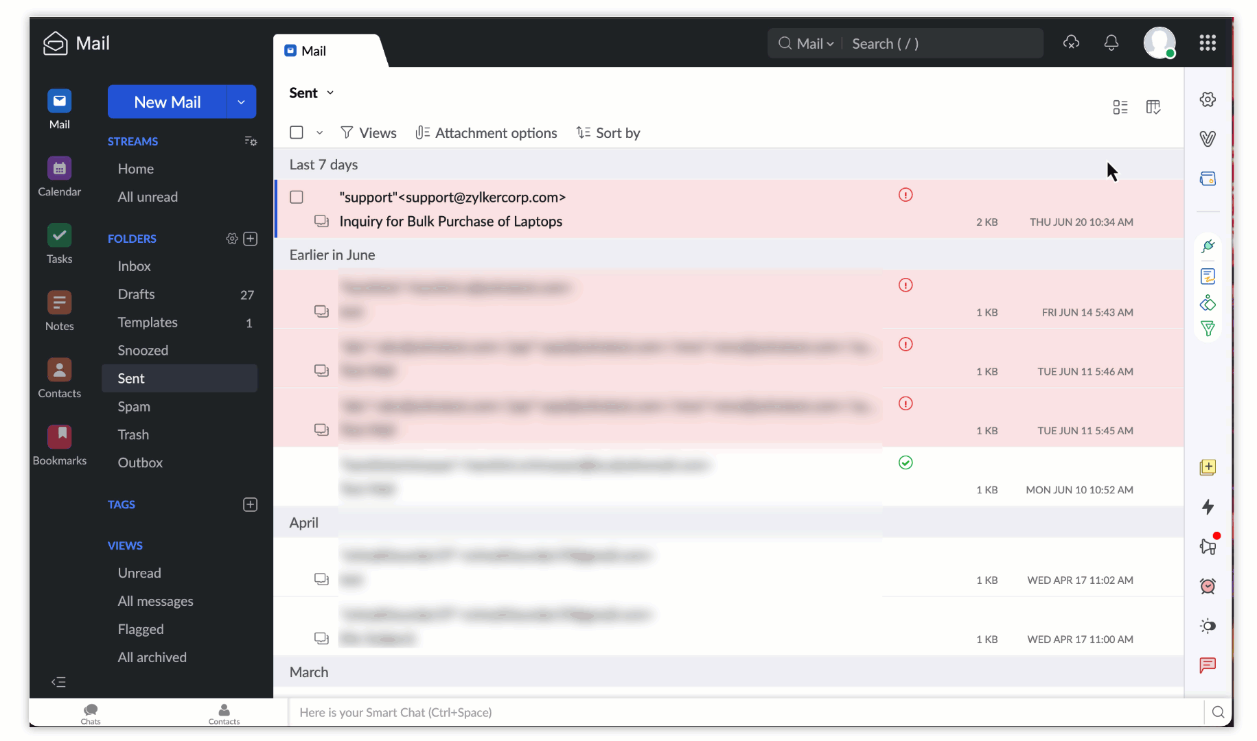Open the Notes app

[60, 303]
